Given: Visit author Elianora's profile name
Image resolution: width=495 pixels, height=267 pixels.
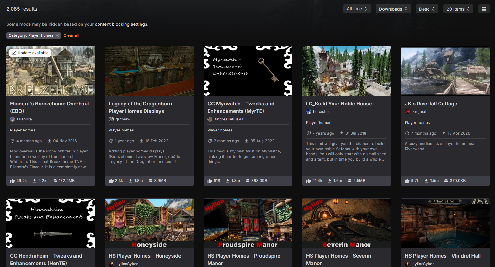Looking at the screenshot, I should click(24, 119).
